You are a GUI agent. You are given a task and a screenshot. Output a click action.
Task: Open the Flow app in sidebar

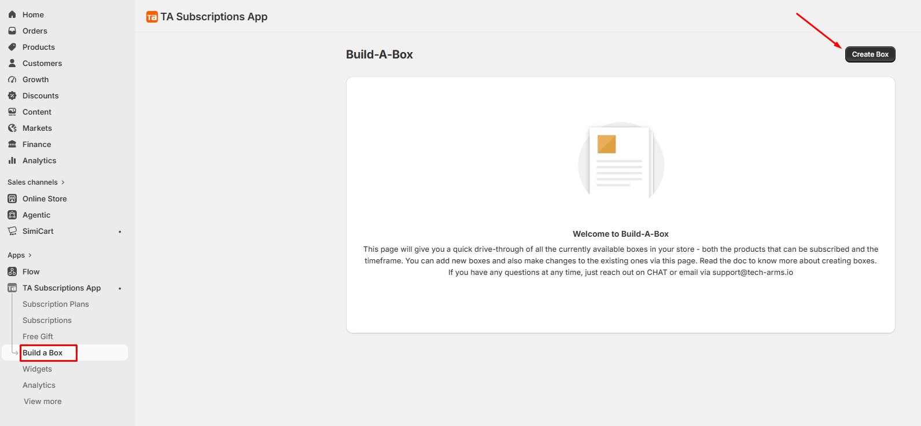coord(31,271)
